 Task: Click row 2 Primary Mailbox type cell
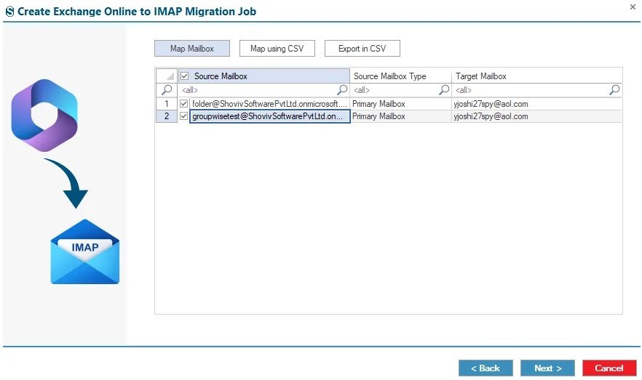[x=401, y=116]
